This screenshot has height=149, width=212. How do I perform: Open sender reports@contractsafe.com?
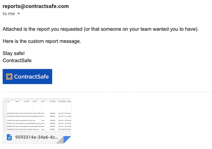click(x=36, y=6)
